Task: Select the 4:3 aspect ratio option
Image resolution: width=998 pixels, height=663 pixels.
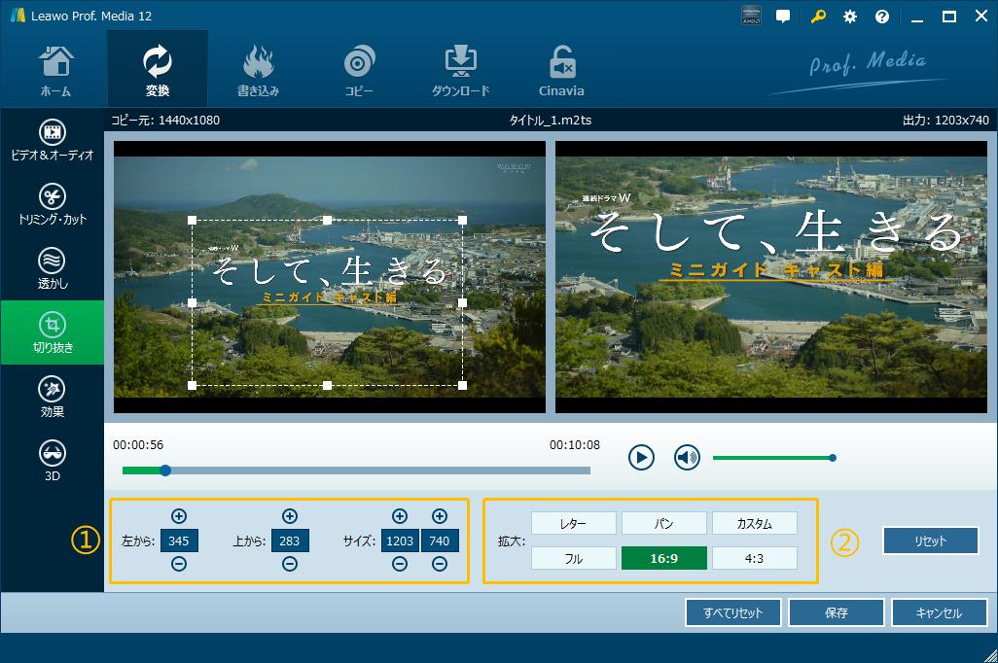Action: tap(754, 558)
